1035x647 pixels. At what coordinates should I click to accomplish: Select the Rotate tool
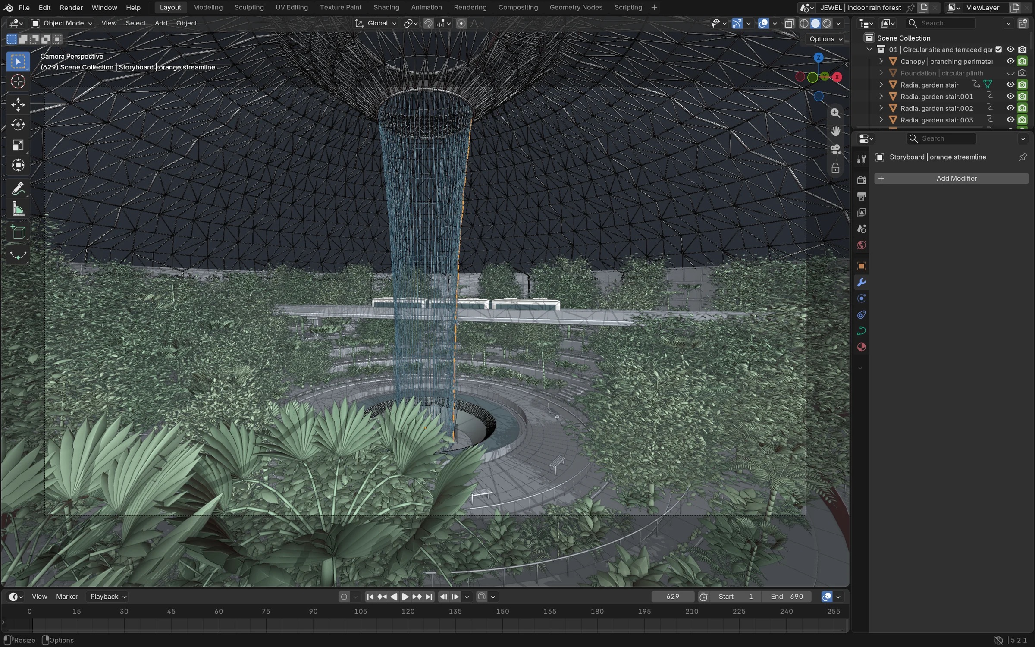coord(18,125)
